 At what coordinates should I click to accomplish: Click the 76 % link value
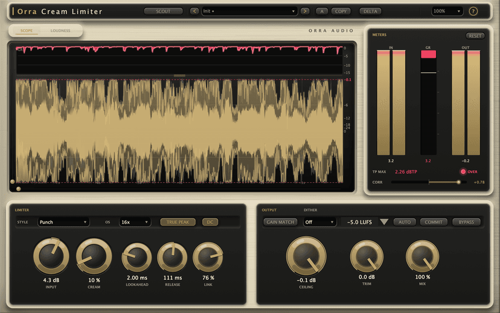(x=208, y=277)
